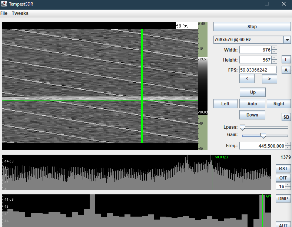Toggle the SB button

pos(286,117)
